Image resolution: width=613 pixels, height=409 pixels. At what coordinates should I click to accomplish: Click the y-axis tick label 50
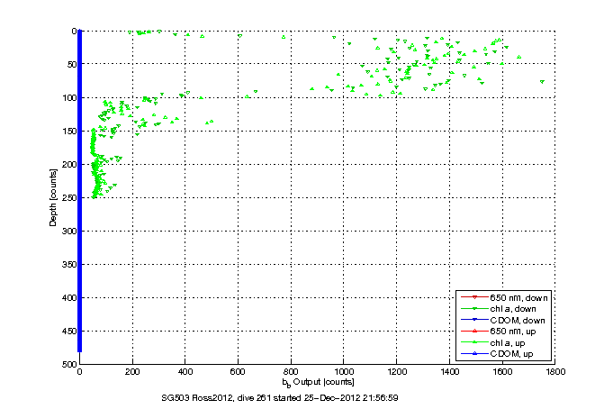tap(72, 64)
